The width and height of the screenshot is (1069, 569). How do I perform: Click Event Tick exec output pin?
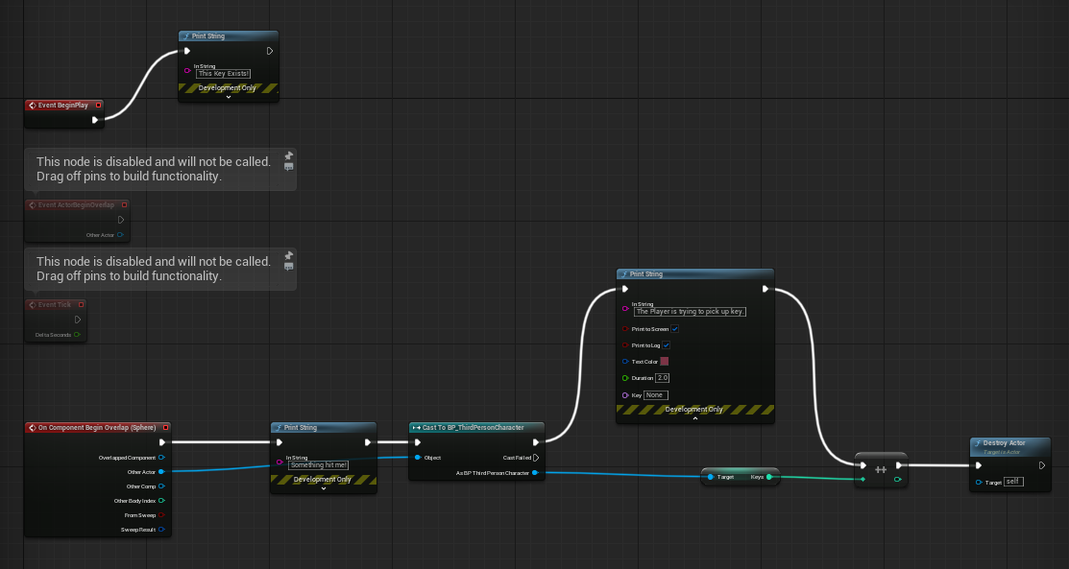tap(78, 320)
